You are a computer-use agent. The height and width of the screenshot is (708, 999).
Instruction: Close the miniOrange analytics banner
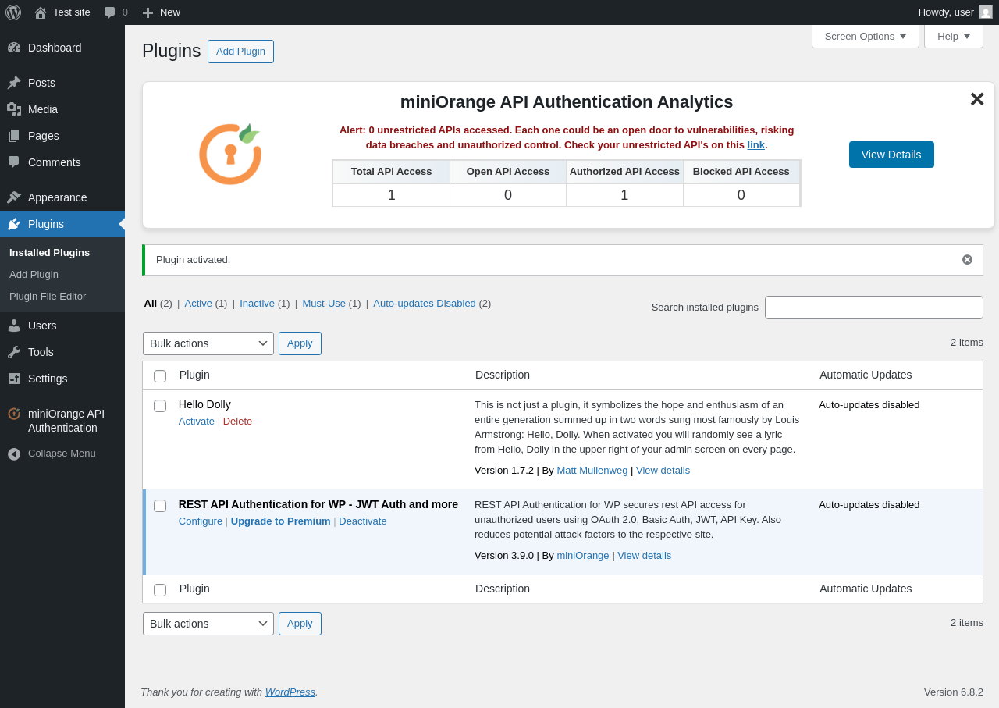click(977, 99)
